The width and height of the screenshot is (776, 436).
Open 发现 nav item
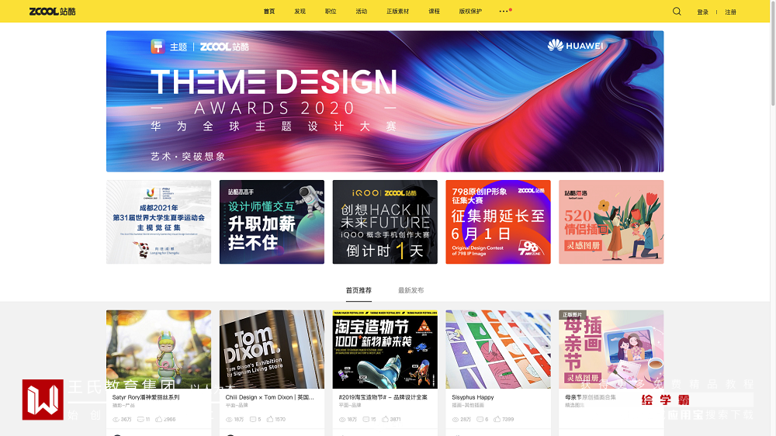[300, 12]
